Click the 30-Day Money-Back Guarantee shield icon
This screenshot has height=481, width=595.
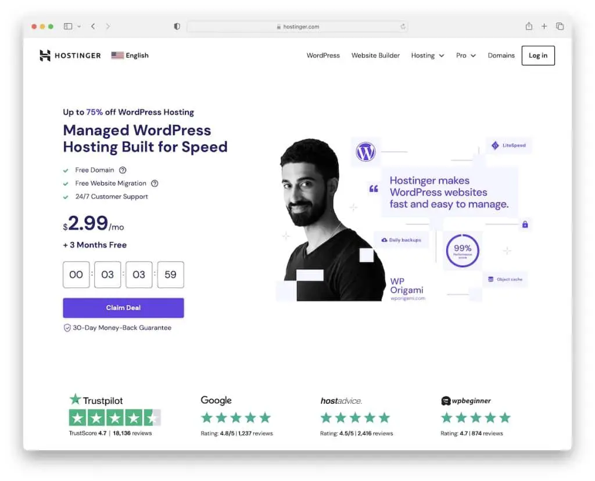pos(67,328)
